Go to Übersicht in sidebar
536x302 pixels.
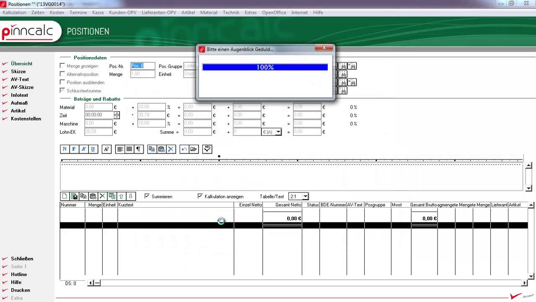21,64
